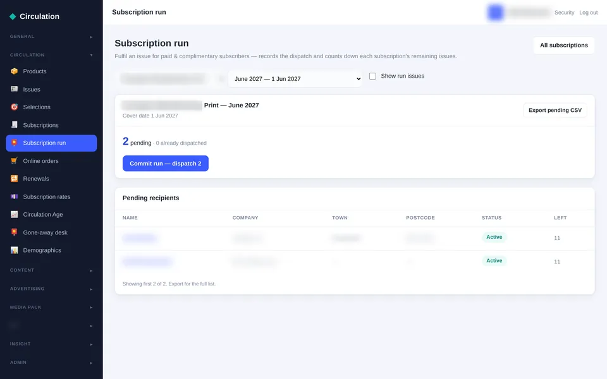Click Active status badge in first row
607x379 pixels.
pyautogui.click(x=494, y=237)
